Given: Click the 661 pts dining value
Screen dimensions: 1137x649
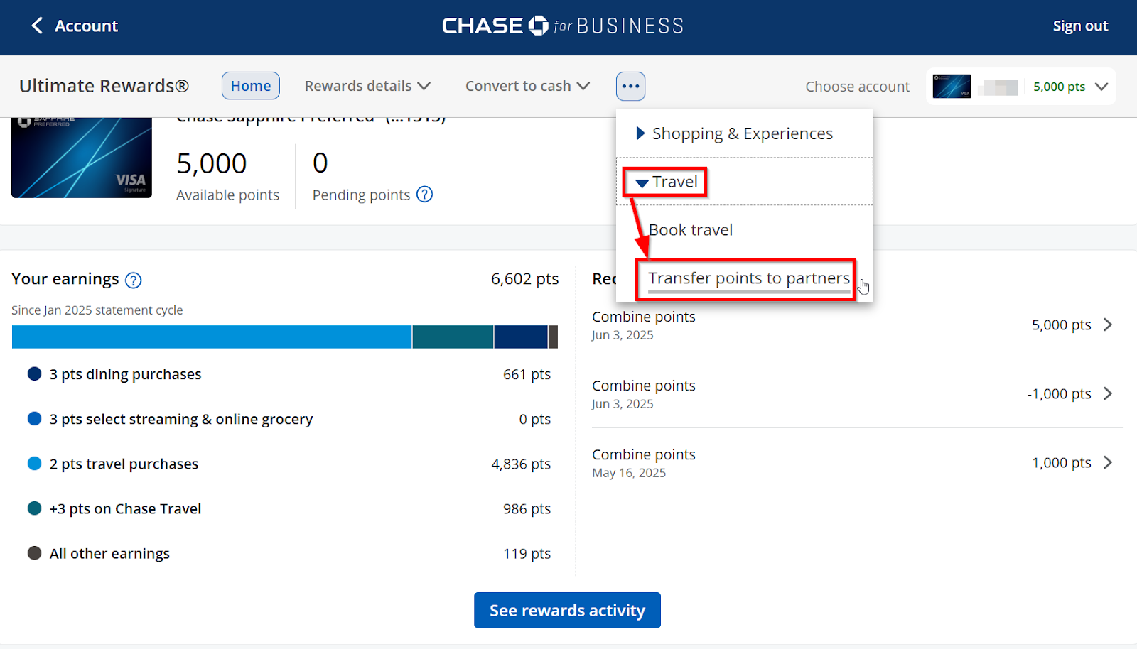Looking at the screenshot, I should (x=527, y=374).
